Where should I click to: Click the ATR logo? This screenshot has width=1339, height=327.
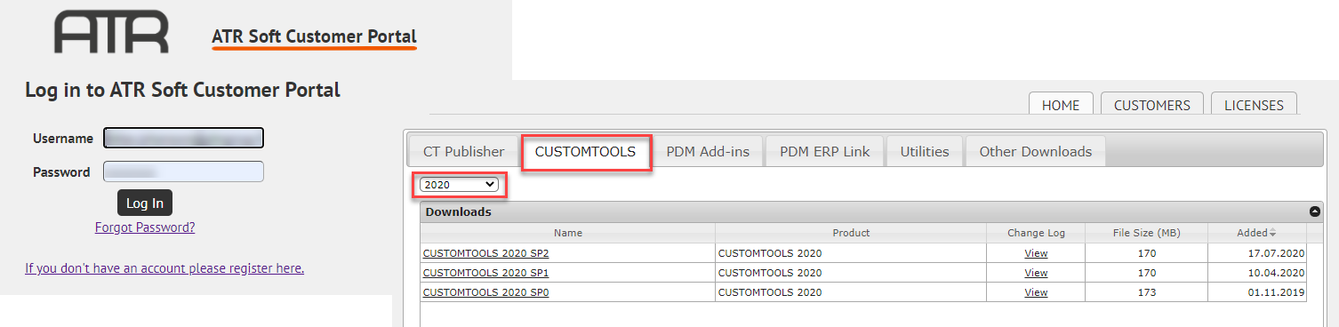coord(111,33)
